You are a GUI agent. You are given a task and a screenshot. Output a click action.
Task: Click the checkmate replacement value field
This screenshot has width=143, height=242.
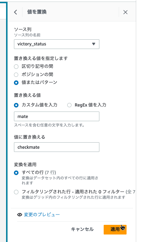coord(56,147)
